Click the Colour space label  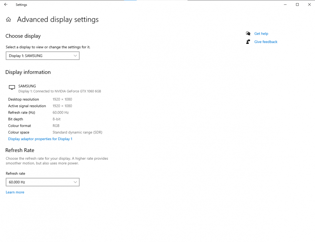19,133
